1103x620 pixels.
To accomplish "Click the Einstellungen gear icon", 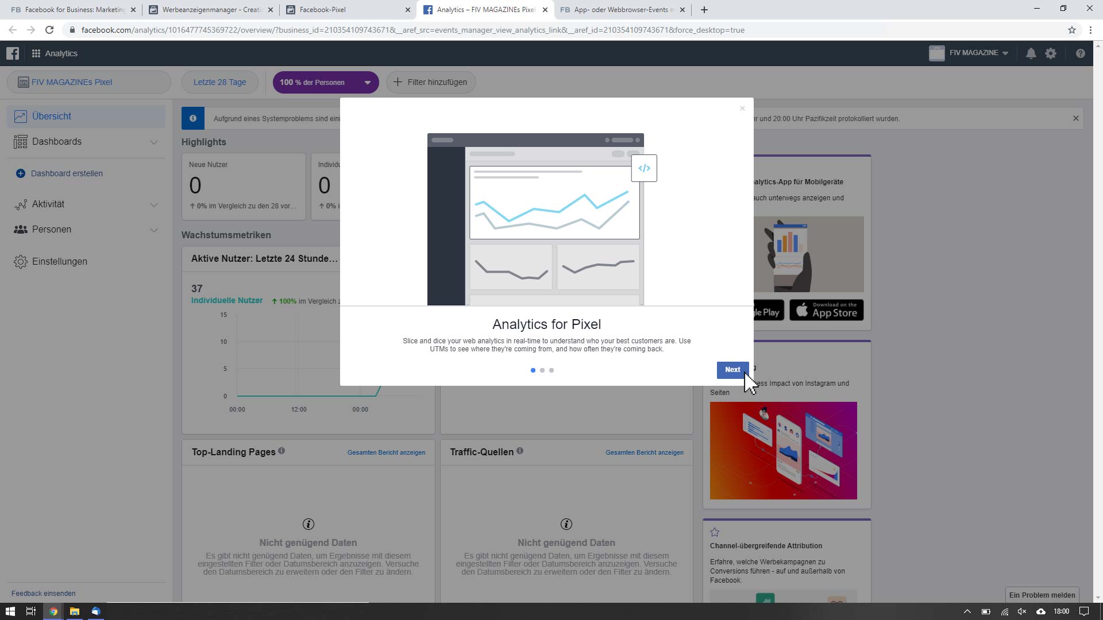I will [21, 262].
